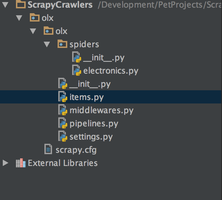This screenshot has width=222, height=200.
Task: Click the middlewares.py Python file icon
Action: 63,110
